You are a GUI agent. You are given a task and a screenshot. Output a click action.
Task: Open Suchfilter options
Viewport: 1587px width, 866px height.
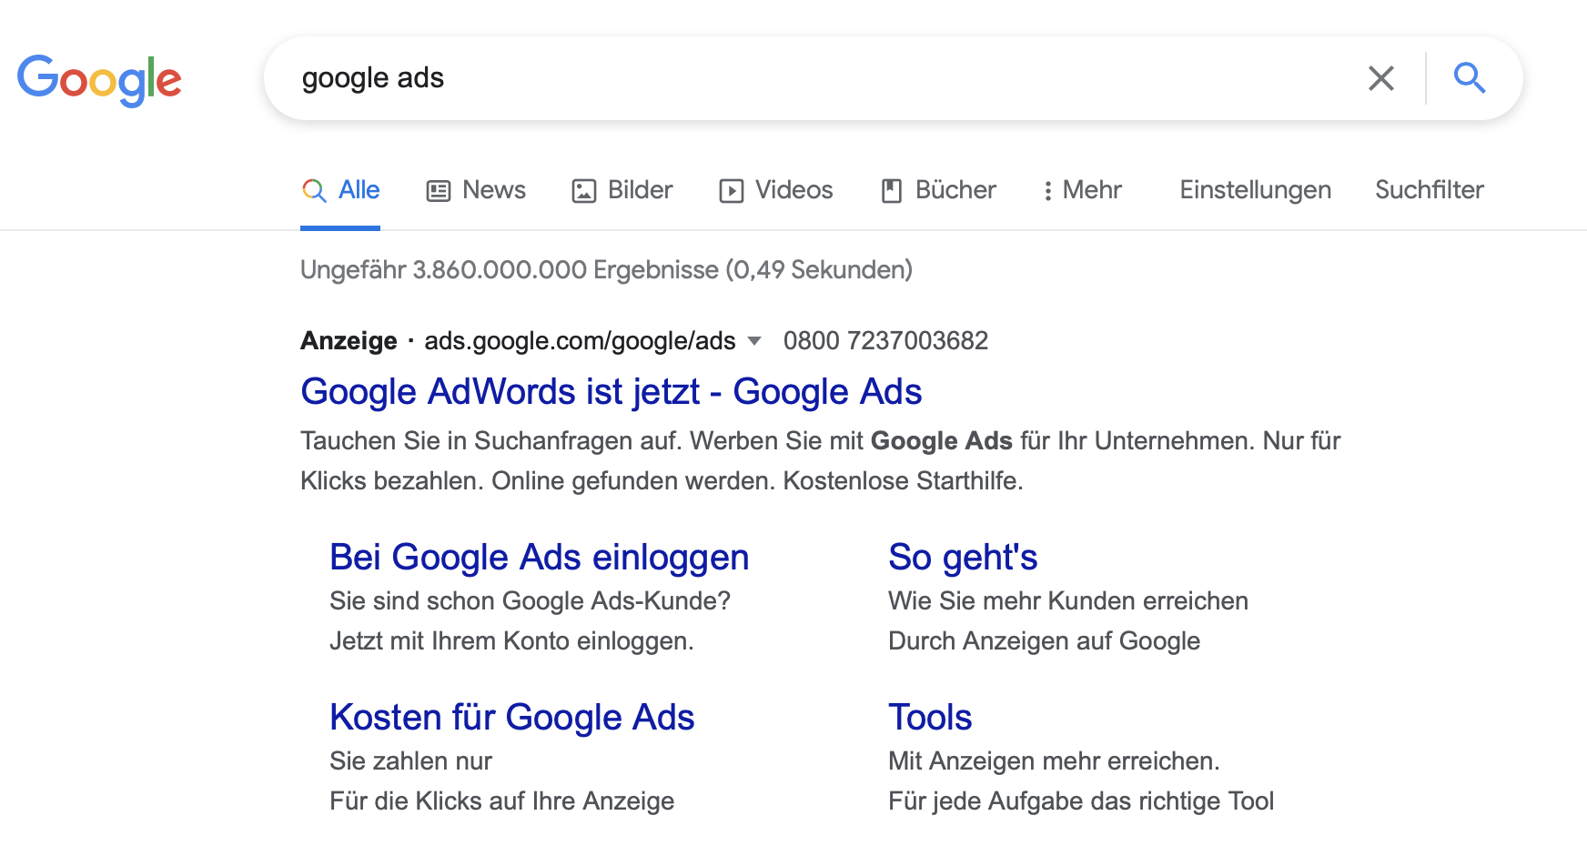1429,189
